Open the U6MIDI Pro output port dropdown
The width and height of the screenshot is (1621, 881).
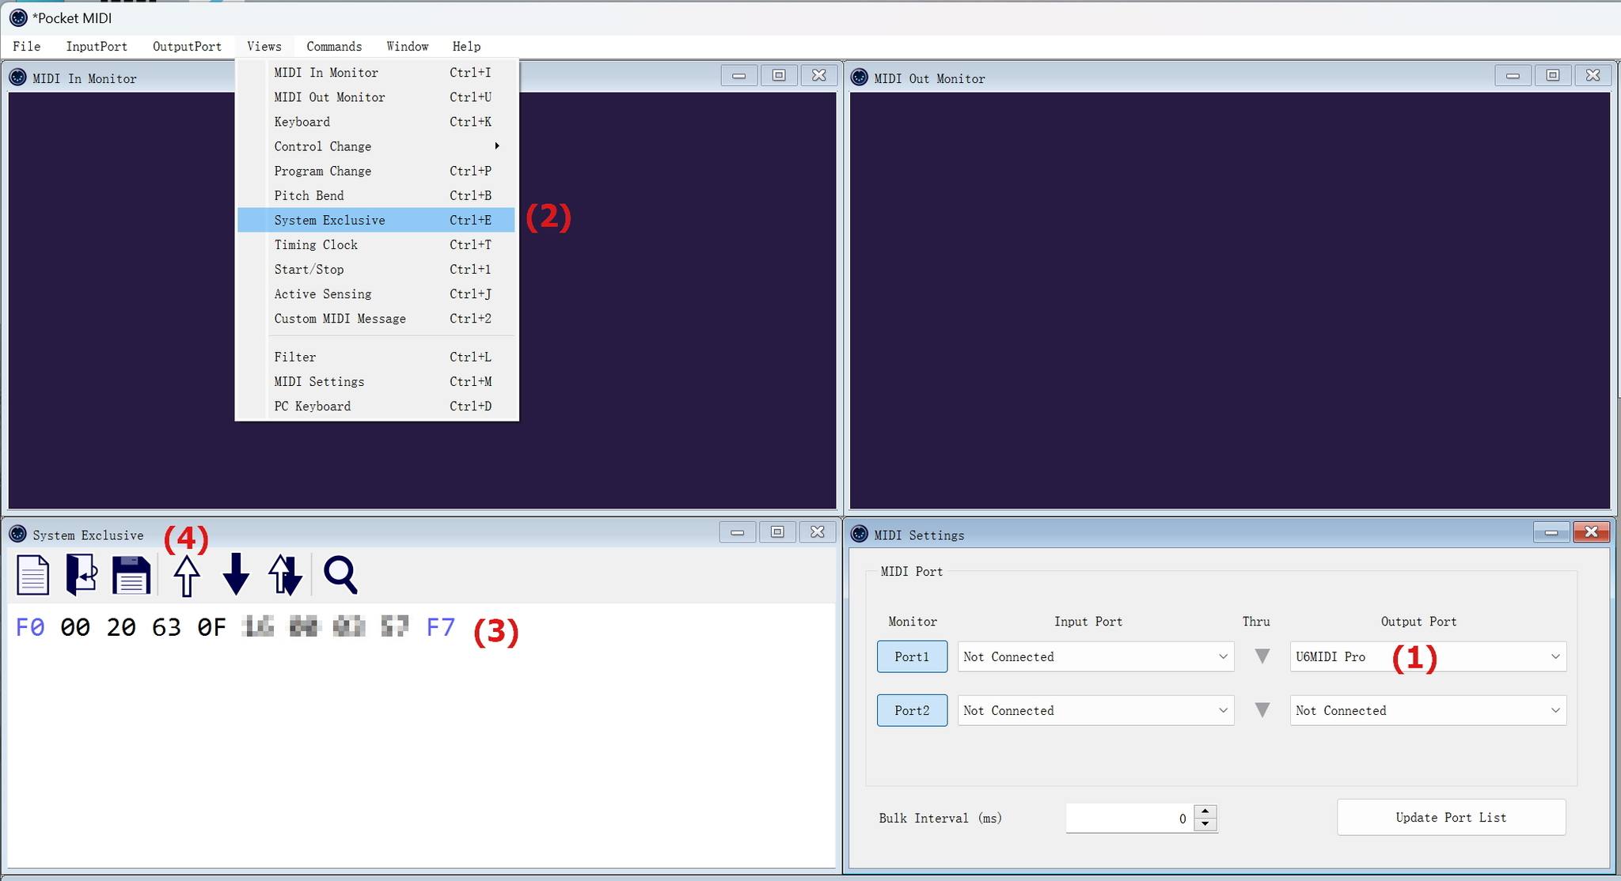[x=1428, y=656]
